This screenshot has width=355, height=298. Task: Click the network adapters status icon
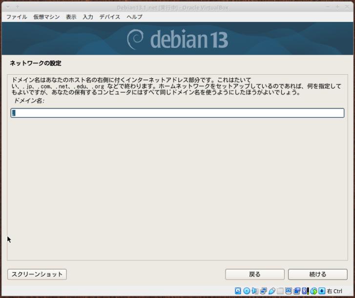pos(263,291)
